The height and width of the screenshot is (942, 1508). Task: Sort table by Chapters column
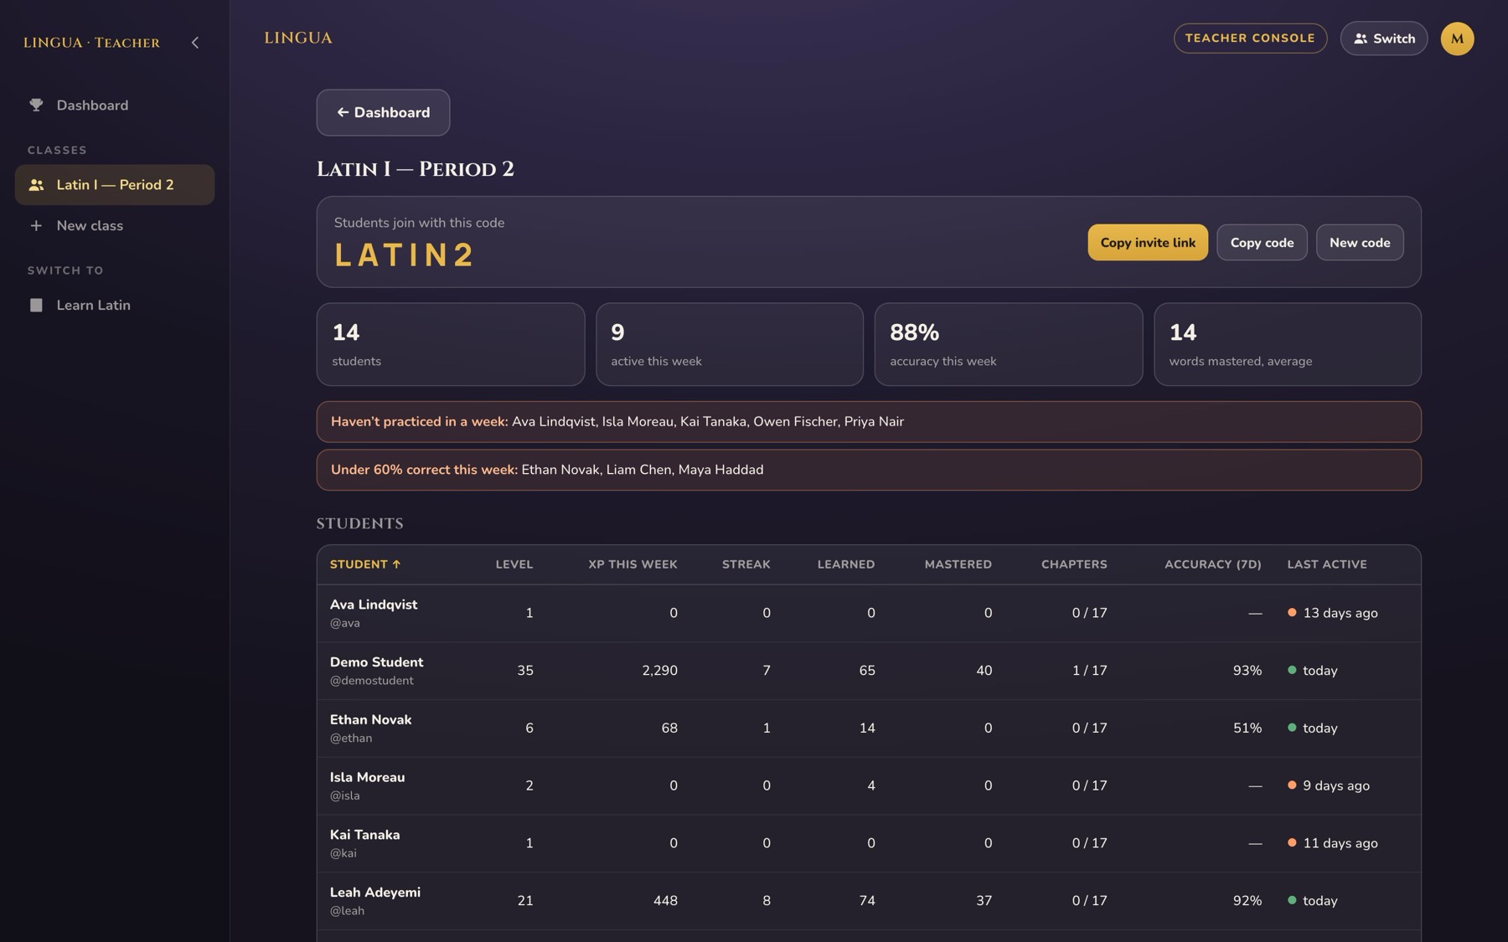coord(1074,564)
